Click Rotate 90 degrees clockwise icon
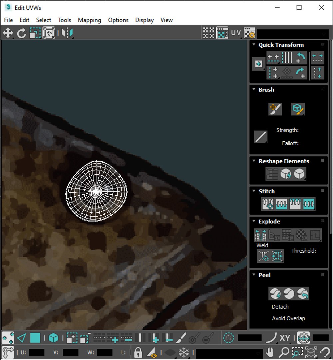 point(301,73)
